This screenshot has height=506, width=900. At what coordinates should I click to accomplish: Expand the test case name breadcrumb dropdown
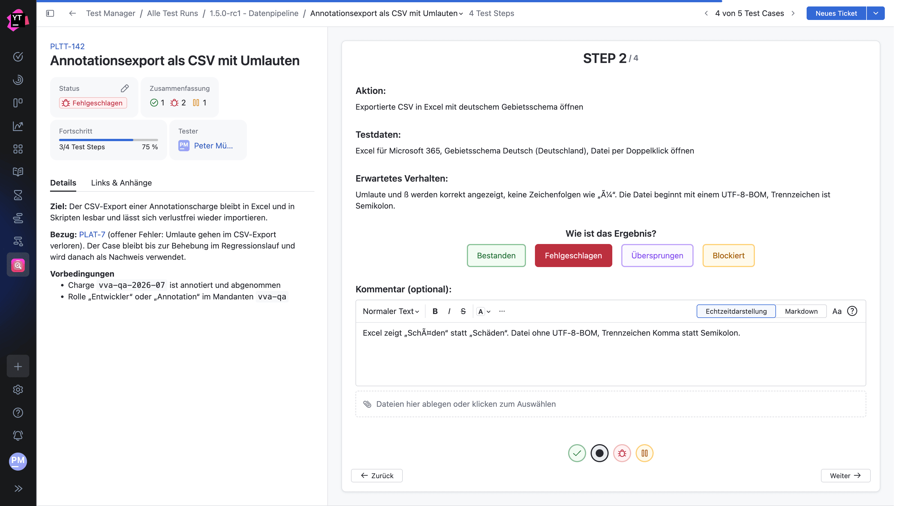[386, 13]
